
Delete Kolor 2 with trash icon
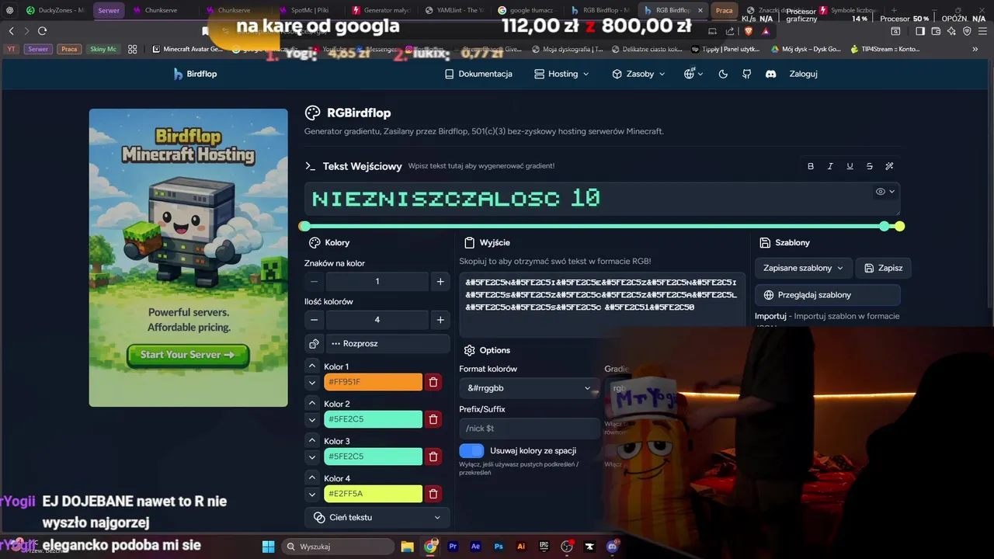point(433,419)
